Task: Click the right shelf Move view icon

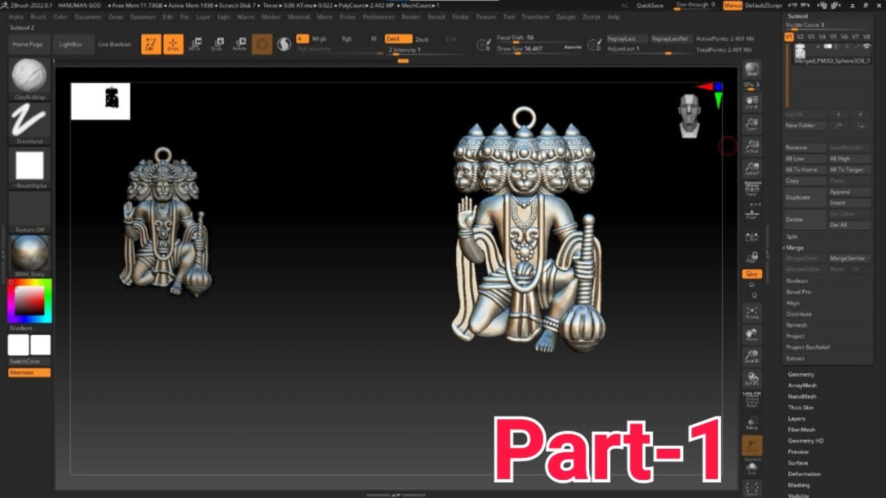Action: 752,335
